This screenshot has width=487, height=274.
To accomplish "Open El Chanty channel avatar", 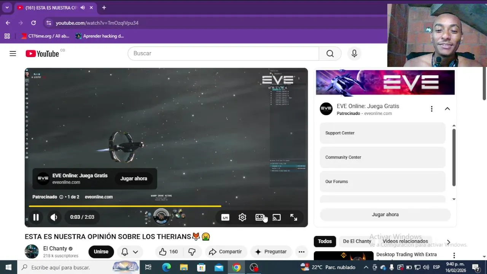I will [32, 252].
